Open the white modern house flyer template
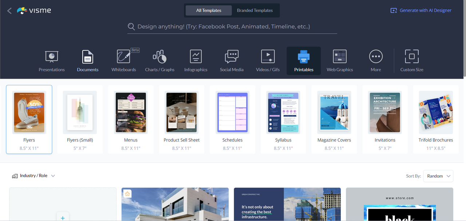Viewport: 466px width, 221px height. pyautogui.click(x=175, y=204)
